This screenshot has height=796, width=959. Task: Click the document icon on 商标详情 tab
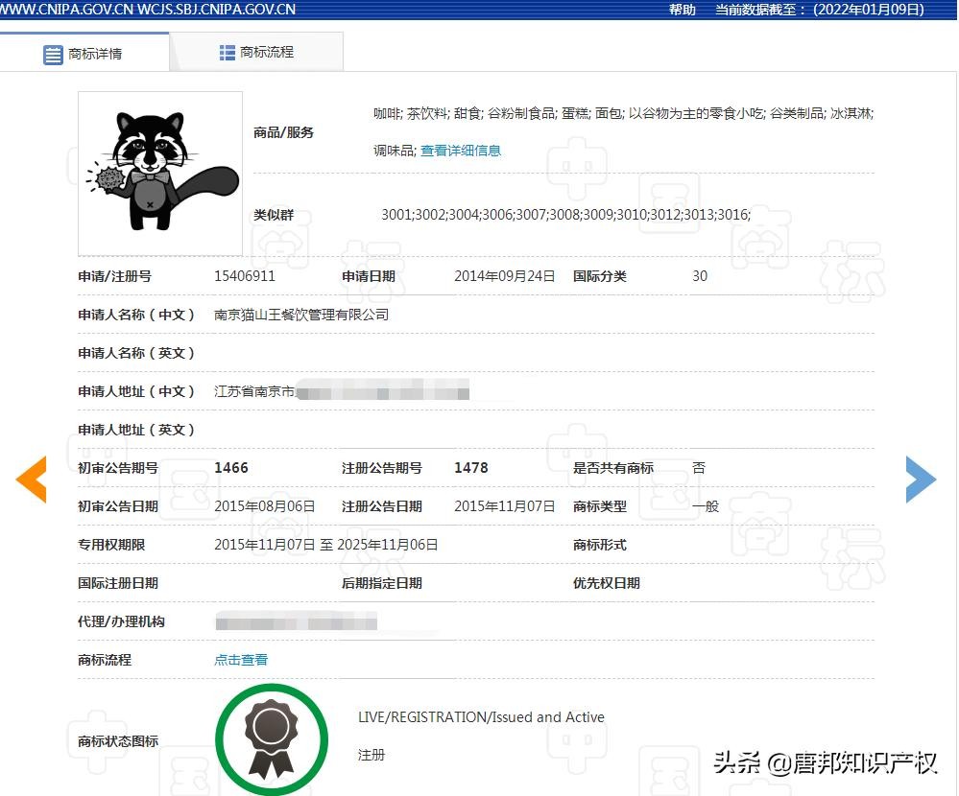tap(53, 55)
